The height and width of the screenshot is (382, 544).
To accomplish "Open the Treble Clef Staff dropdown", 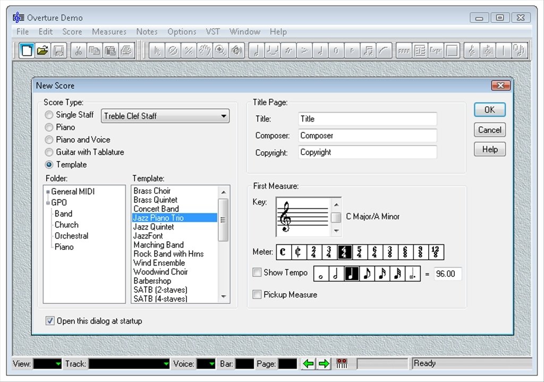I will click(165, 116).
